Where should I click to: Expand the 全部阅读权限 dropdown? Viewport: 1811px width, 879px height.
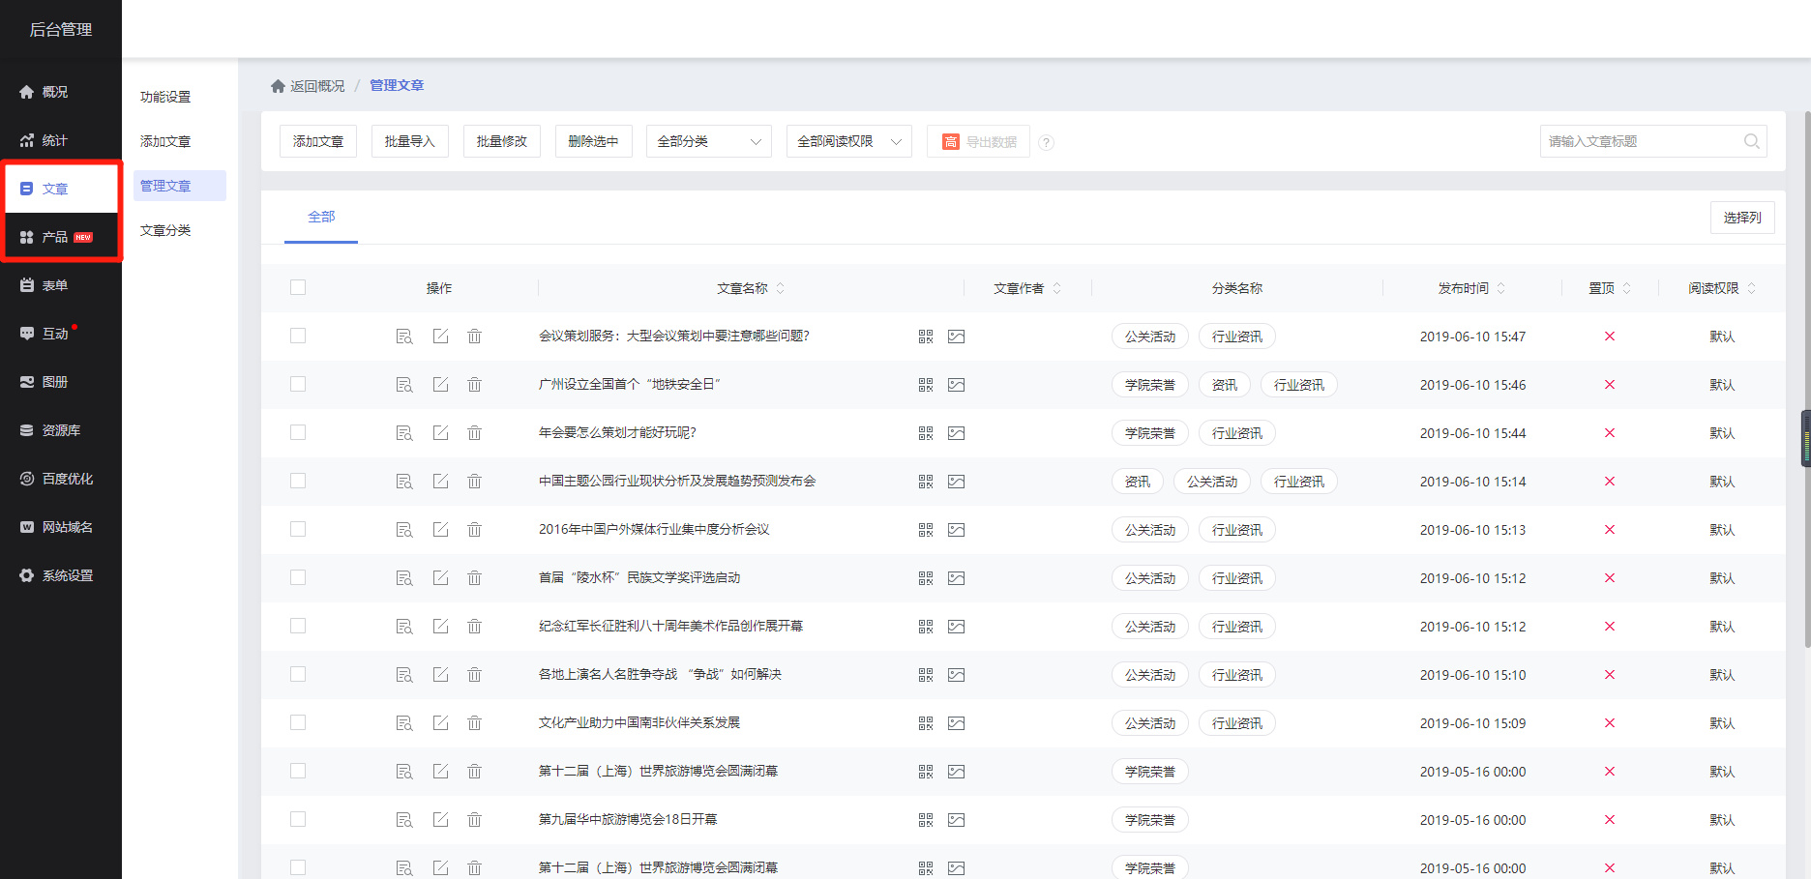click(848, 141)
